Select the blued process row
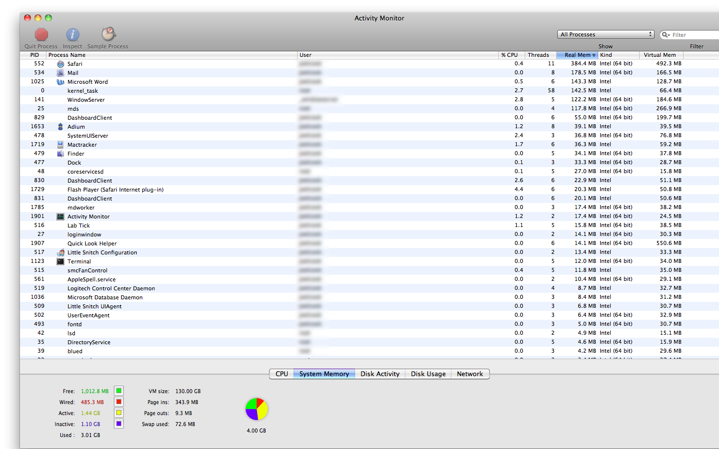 click(369, 351)
